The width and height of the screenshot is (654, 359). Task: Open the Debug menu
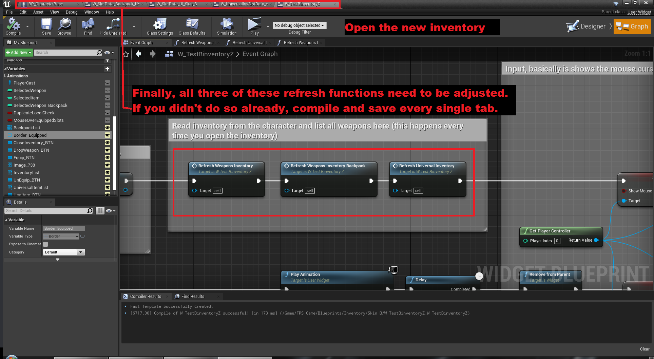click(72, 12)
